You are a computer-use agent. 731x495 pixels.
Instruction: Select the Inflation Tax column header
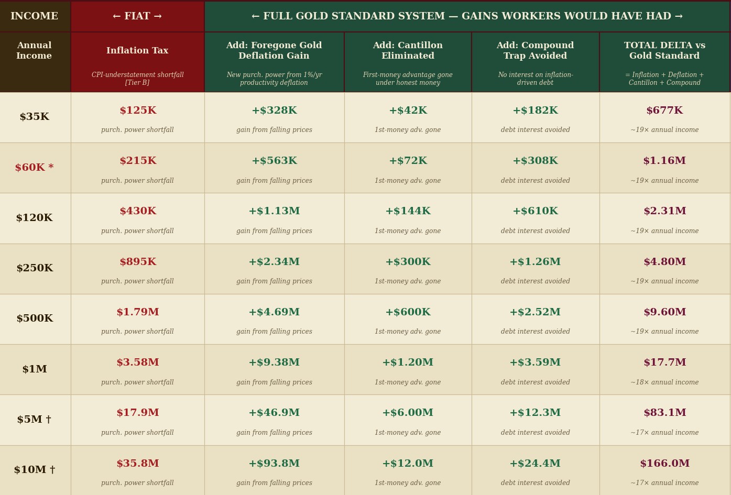pyautogui.click(x=137, y=62)
